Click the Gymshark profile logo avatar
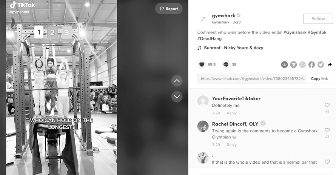Viewport: 336px width, 175px height. [x=203, y=19]
